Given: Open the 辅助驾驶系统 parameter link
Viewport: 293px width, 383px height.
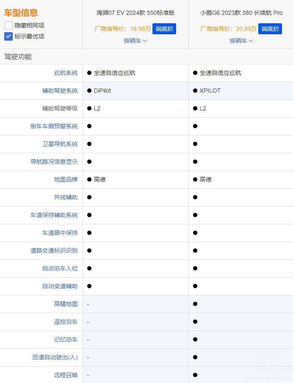Looking at the screenshot, I should click(x=60, y=91).
